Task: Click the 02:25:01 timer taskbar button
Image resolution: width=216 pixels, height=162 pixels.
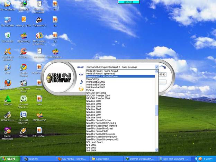Action: click(39, 159)
